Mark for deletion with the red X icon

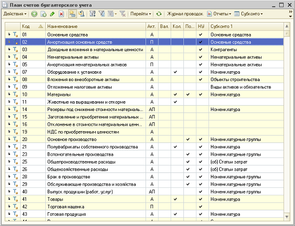tap(61, 14)
